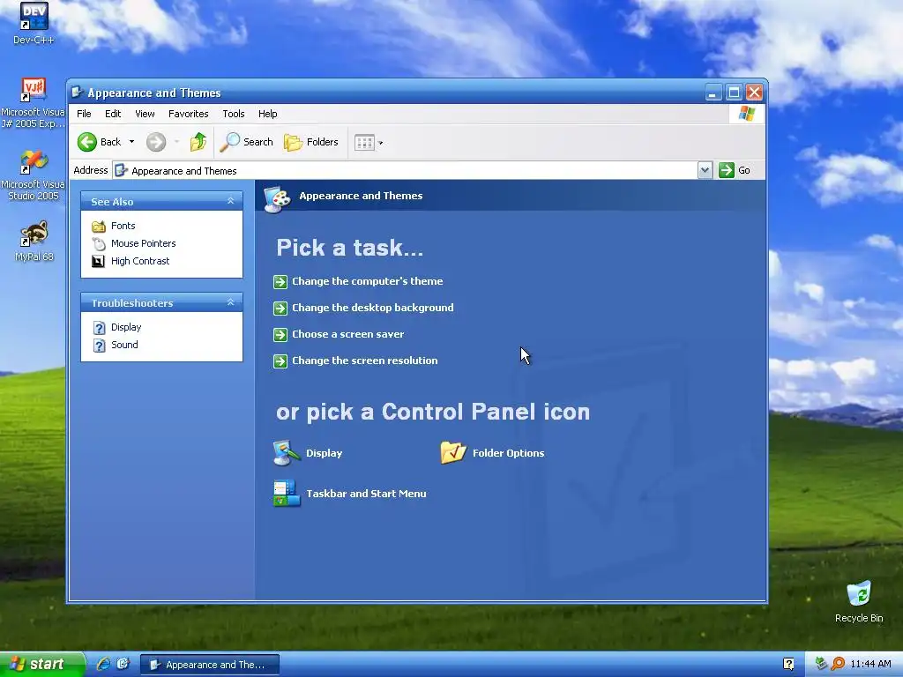Image resolution: width=903 pixels, height=677 pixels.
Task: Open the Display control panel icon
Action: pos(287,452)
